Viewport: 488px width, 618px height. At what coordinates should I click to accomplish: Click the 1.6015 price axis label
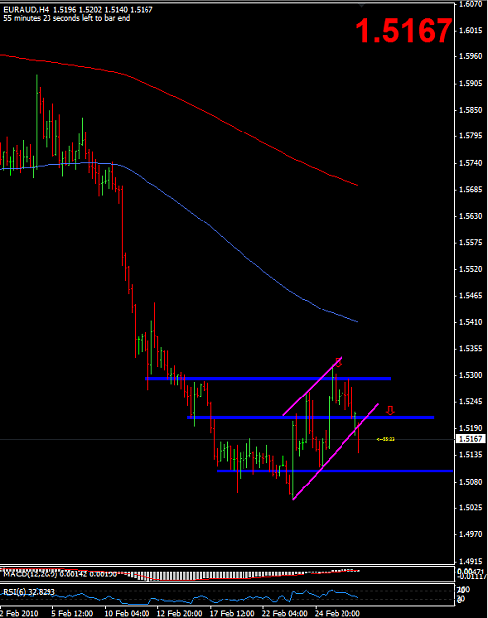470,31
